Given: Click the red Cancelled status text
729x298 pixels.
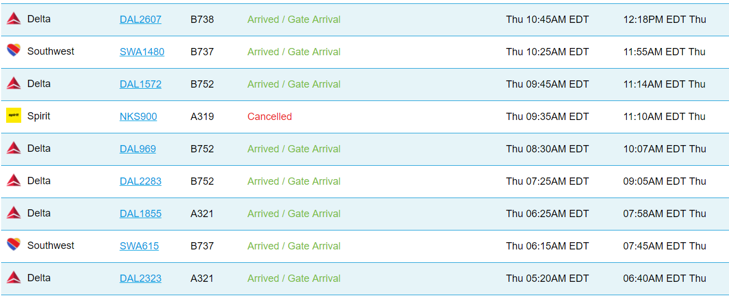Looking at the screenshot, I should click(x=270, y=117).
